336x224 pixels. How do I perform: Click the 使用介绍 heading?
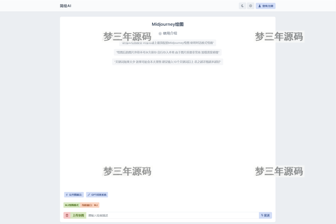[x=168, y=33]
